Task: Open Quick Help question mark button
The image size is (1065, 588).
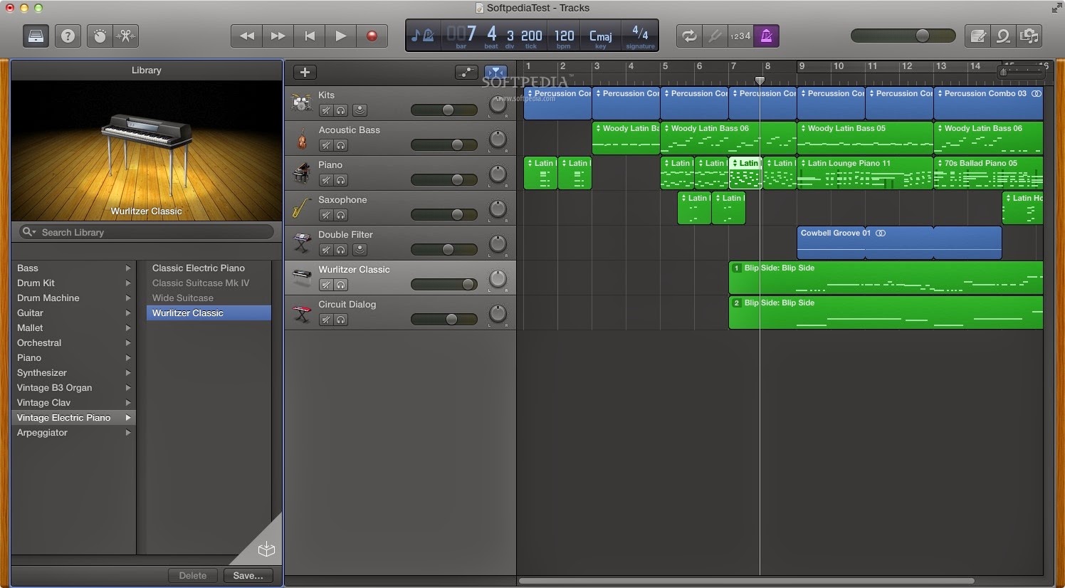Action: click(x=68, y=36)
